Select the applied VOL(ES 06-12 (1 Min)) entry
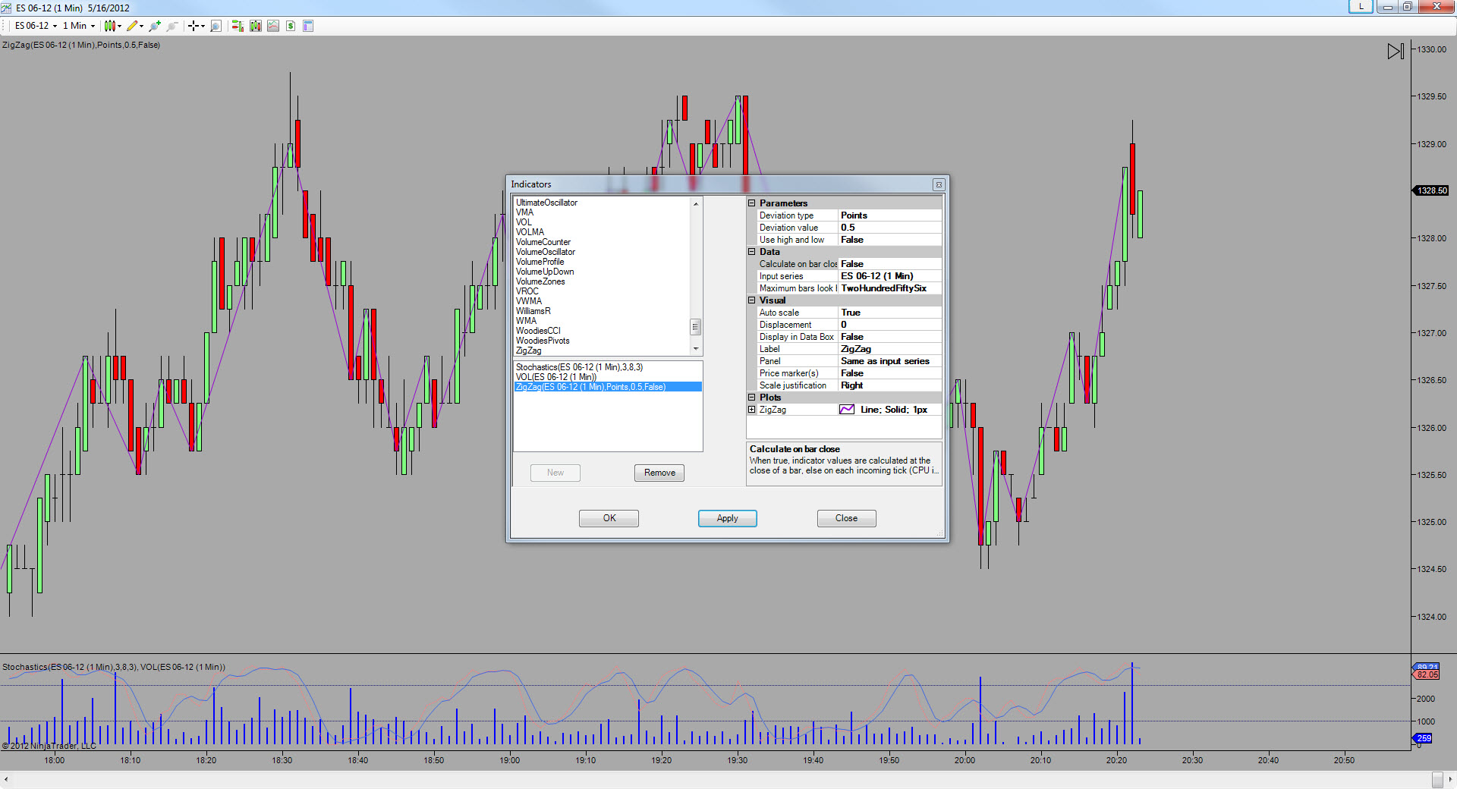 point(608,377)
